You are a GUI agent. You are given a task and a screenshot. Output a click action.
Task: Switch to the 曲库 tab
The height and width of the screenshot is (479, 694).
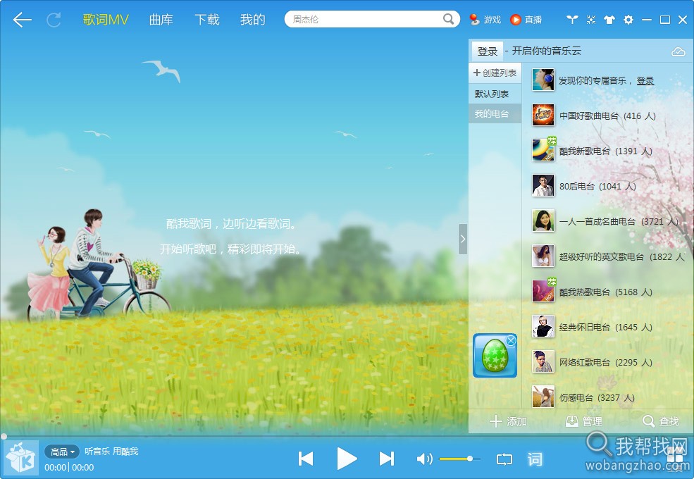click(161, 20)
